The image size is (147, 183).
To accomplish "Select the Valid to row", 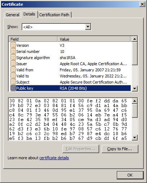I will [x=70, y=76].
